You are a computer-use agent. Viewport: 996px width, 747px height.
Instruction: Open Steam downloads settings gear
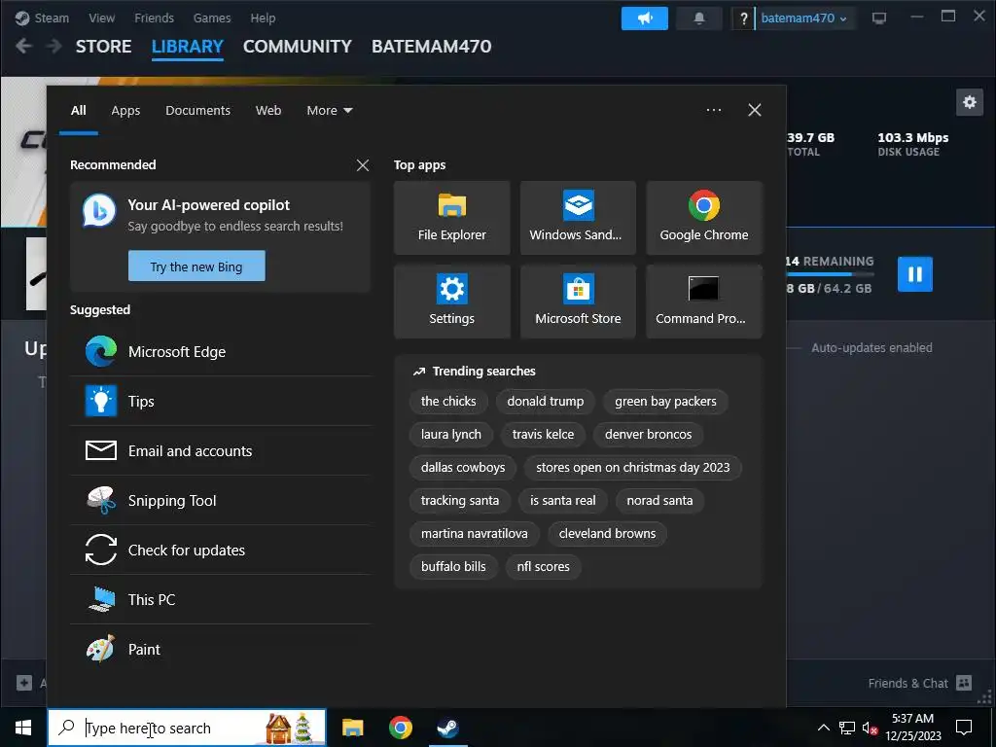[970, 102]
